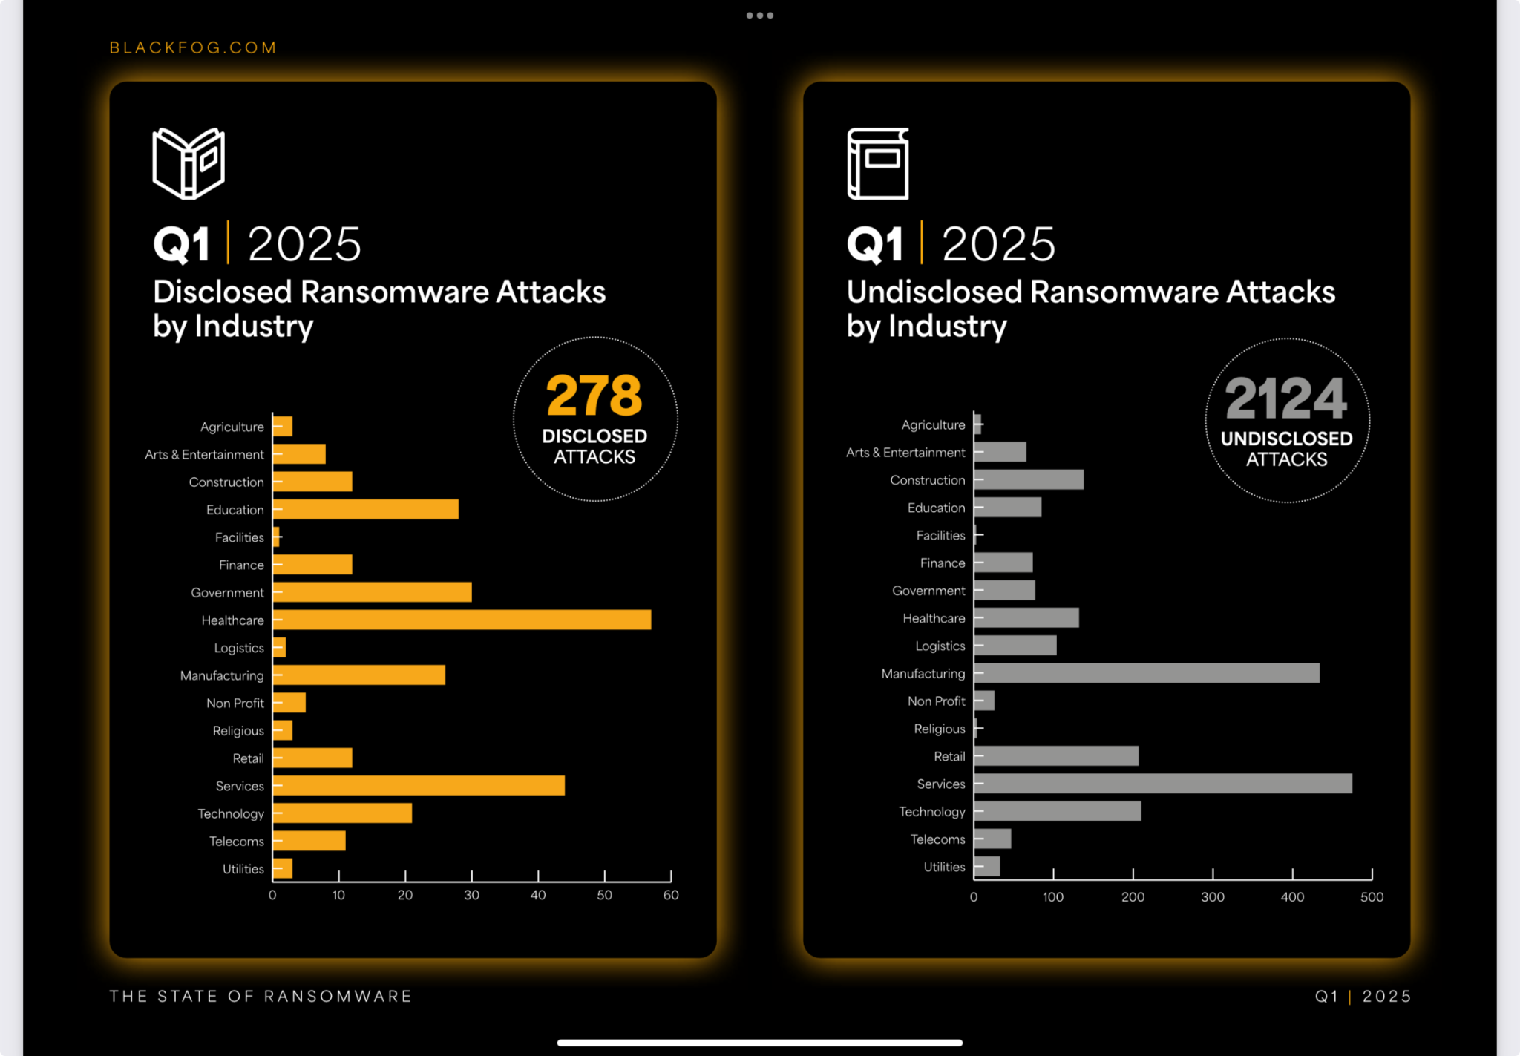Click the 278 Disclosed Attacks circle badge
The height and width of the screenshot is (1056, 1520).
[x=594, y=419]
